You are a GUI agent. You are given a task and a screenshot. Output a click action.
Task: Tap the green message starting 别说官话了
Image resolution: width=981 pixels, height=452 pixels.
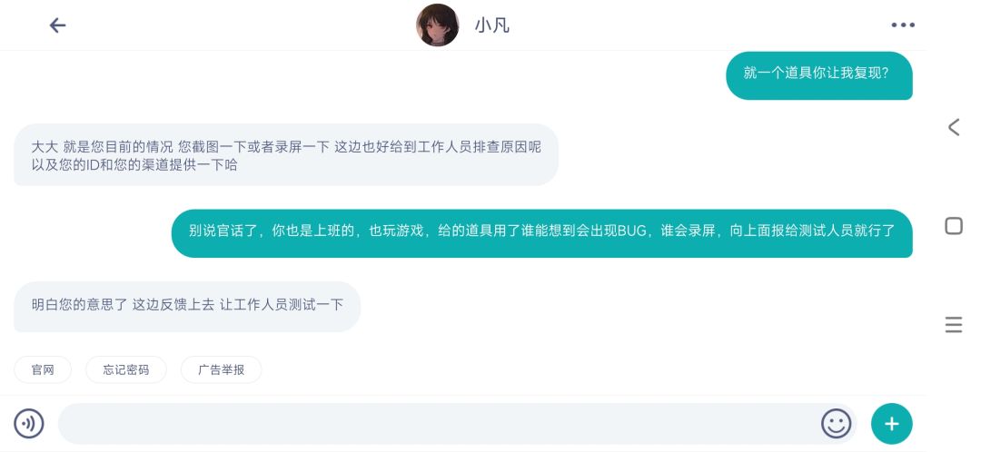541,231
